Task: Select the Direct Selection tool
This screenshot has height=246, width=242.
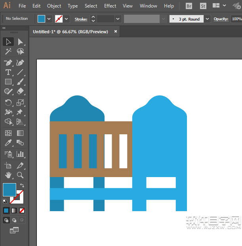Action: (x=20, y=42)
